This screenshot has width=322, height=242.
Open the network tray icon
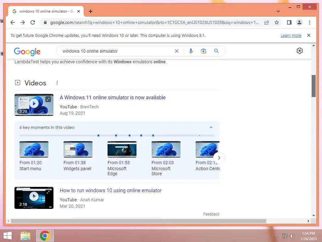(x=285, y=236)
